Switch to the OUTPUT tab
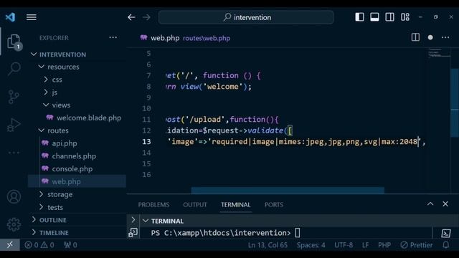This screenshot has height=258, width=459. point(195,205)
